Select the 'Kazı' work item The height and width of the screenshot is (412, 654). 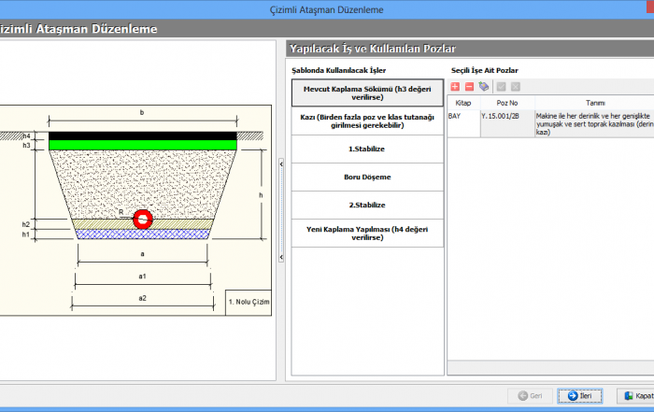click(367, 121)
